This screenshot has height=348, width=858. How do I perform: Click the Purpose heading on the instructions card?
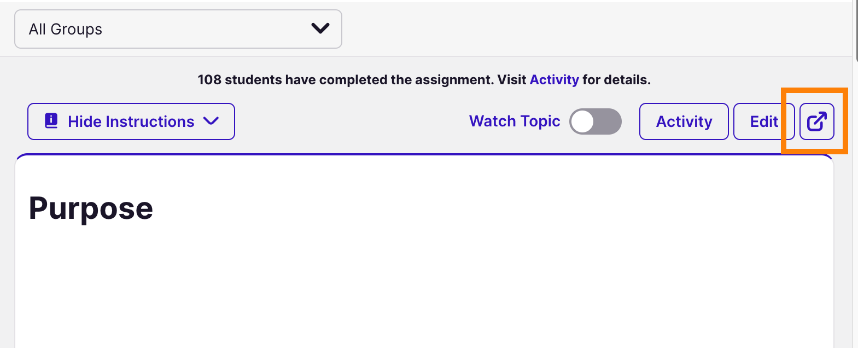[91, 208]
